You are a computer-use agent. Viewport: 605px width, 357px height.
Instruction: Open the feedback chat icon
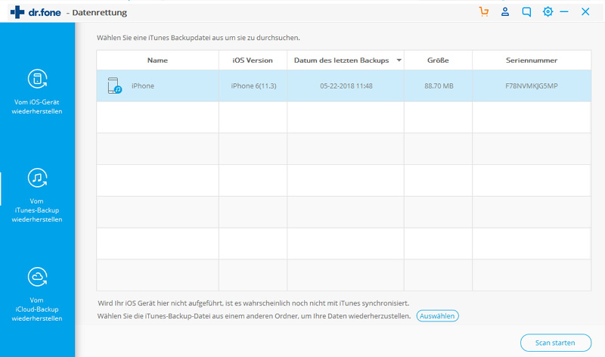point(526,12)
